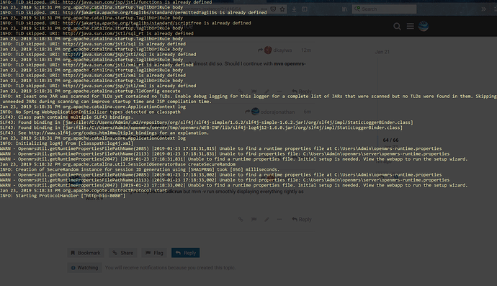This screenshot has height=286, width=497.
Task: Click the blue topic Reply button
Action: coord(185,253)
